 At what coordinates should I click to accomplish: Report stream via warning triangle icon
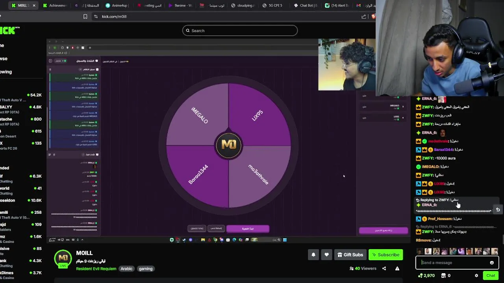pyautogui.click(x=397, y=268)
